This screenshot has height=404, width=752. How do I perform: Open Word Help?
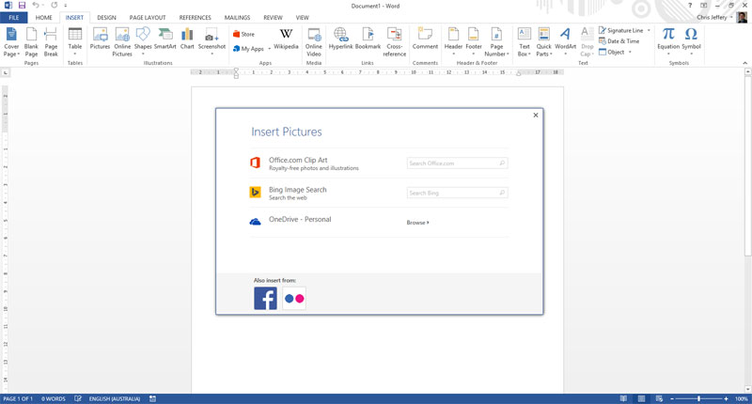point(690,6)
